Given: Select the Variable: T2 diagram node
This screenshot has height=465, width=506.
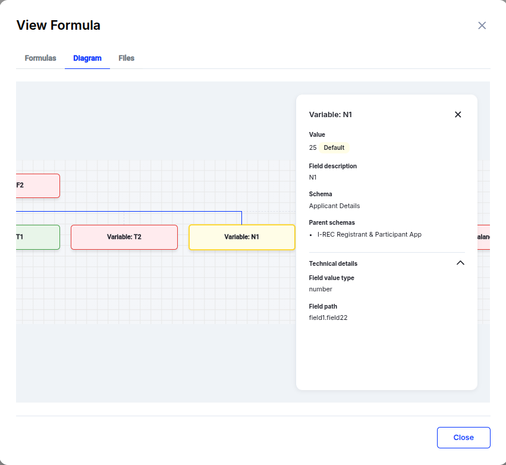Looking at the screenshot, I should click(124, 237).
